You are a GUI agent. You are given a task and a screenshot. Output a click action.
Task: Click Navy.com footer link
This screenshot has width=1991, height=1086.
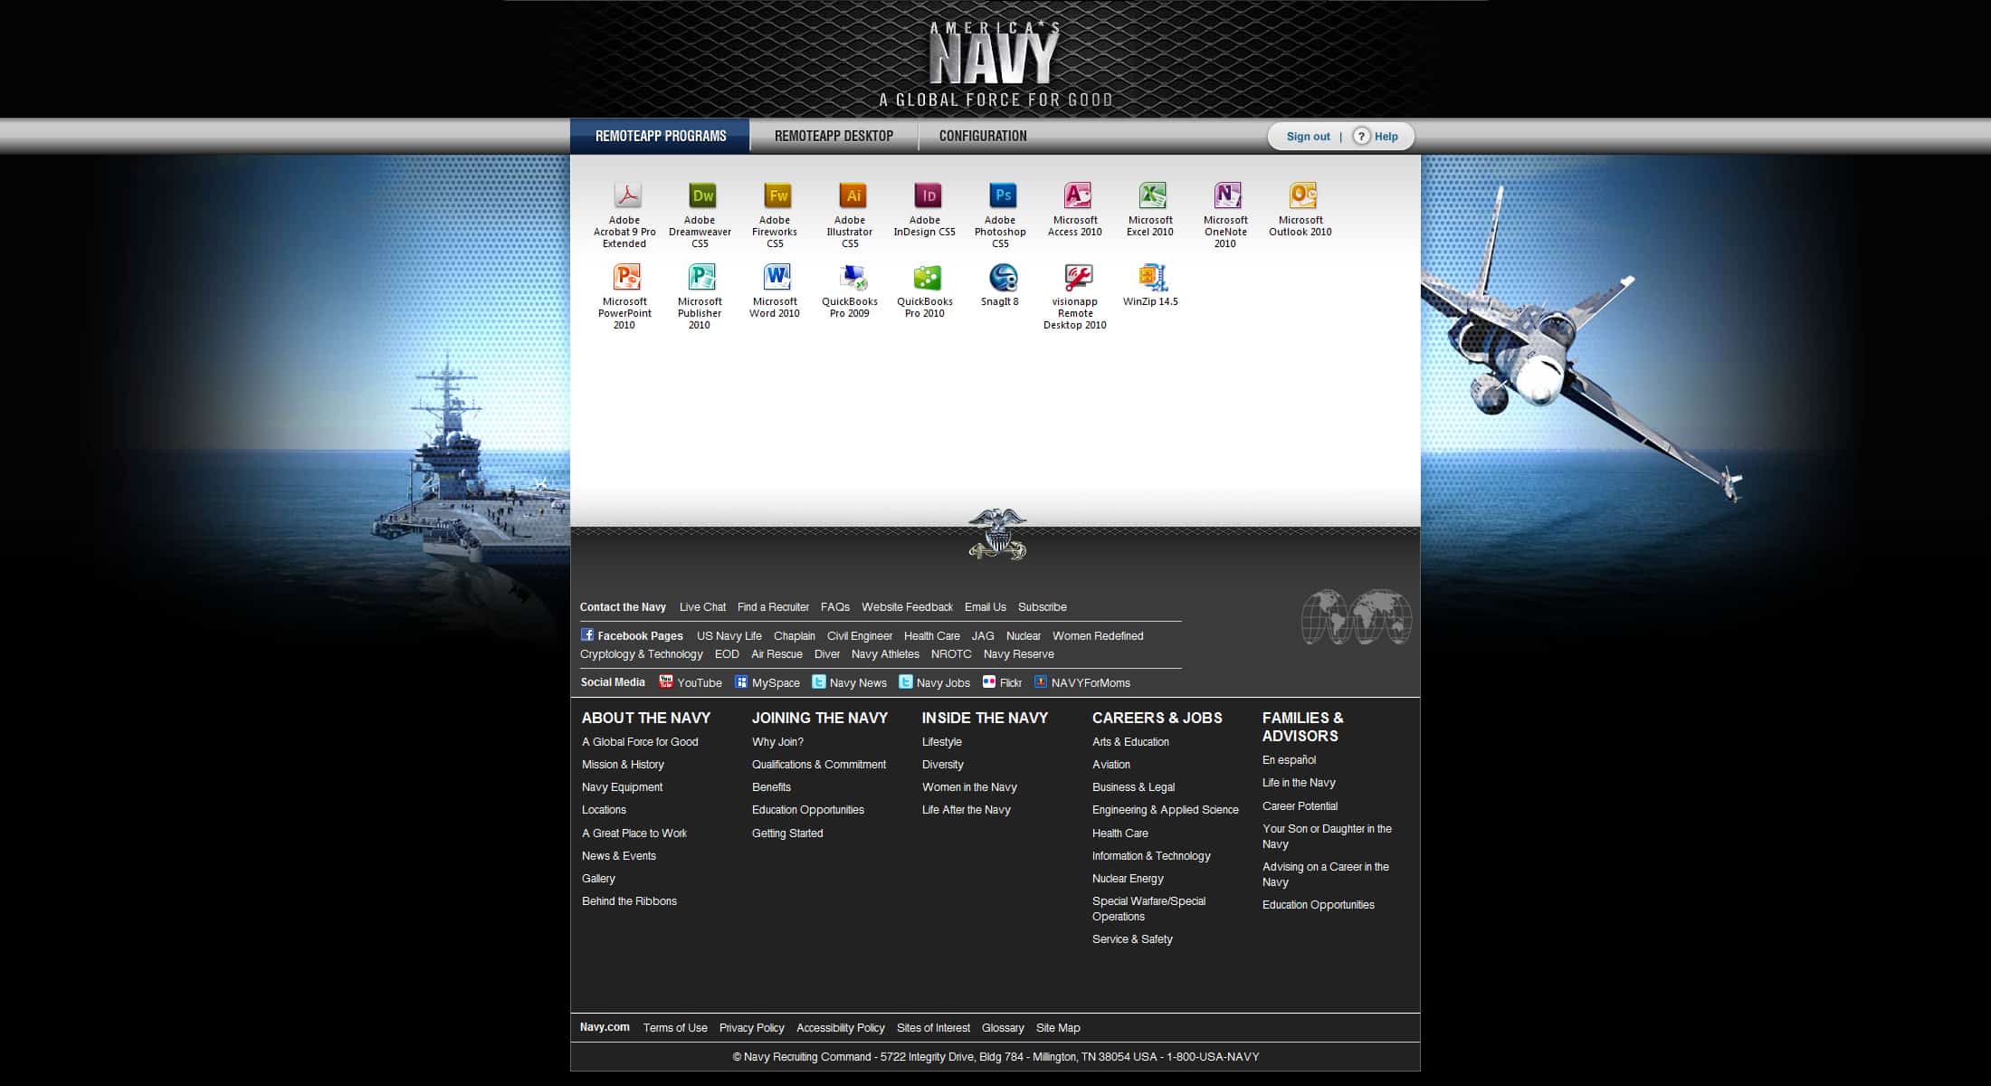click(x=605, y=1027)
